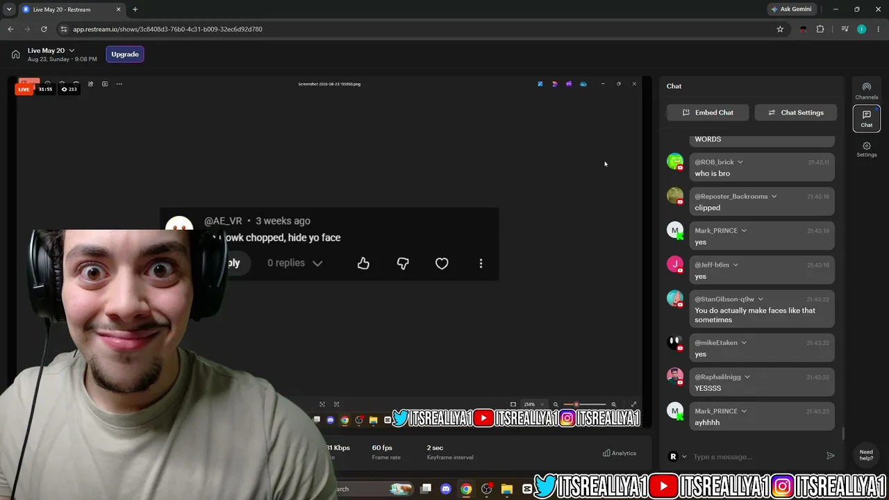The height and width of the screenshot is (500, 889).
Task: Expand the @Jeff-h6m message options chevron
Action: coord(736,265)
